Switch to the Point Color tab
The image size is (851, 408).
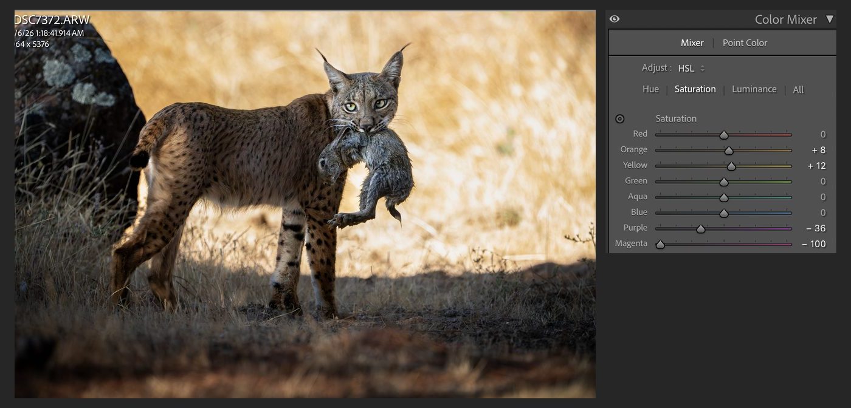[x=745, y=42]
